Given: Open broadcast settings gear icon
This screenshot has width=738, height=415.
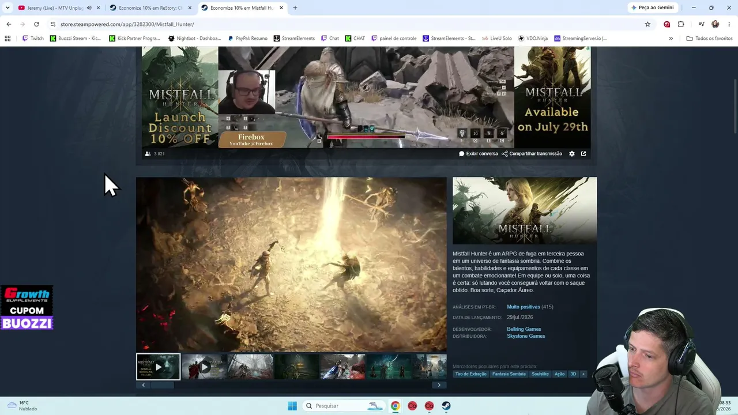Looking at the screenshot, I should tap(572, 154).
